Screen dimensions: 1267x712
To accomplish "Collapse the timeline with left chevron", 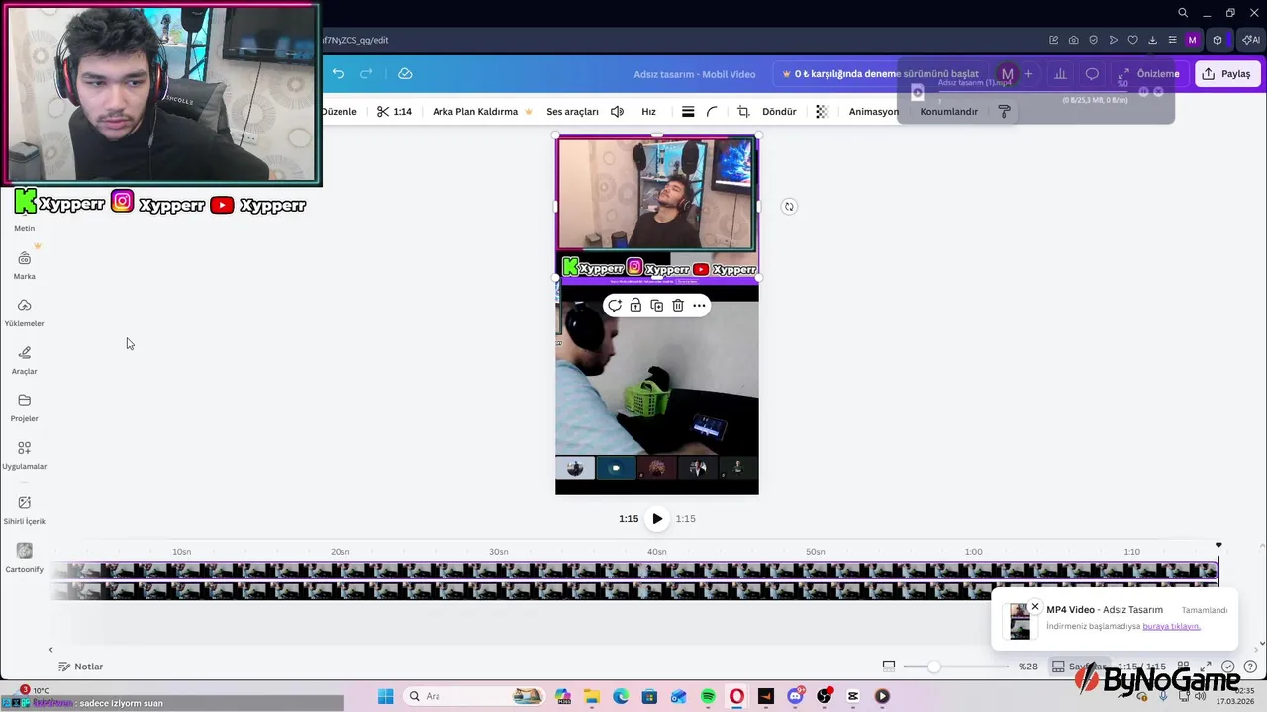I will (51, 650).
